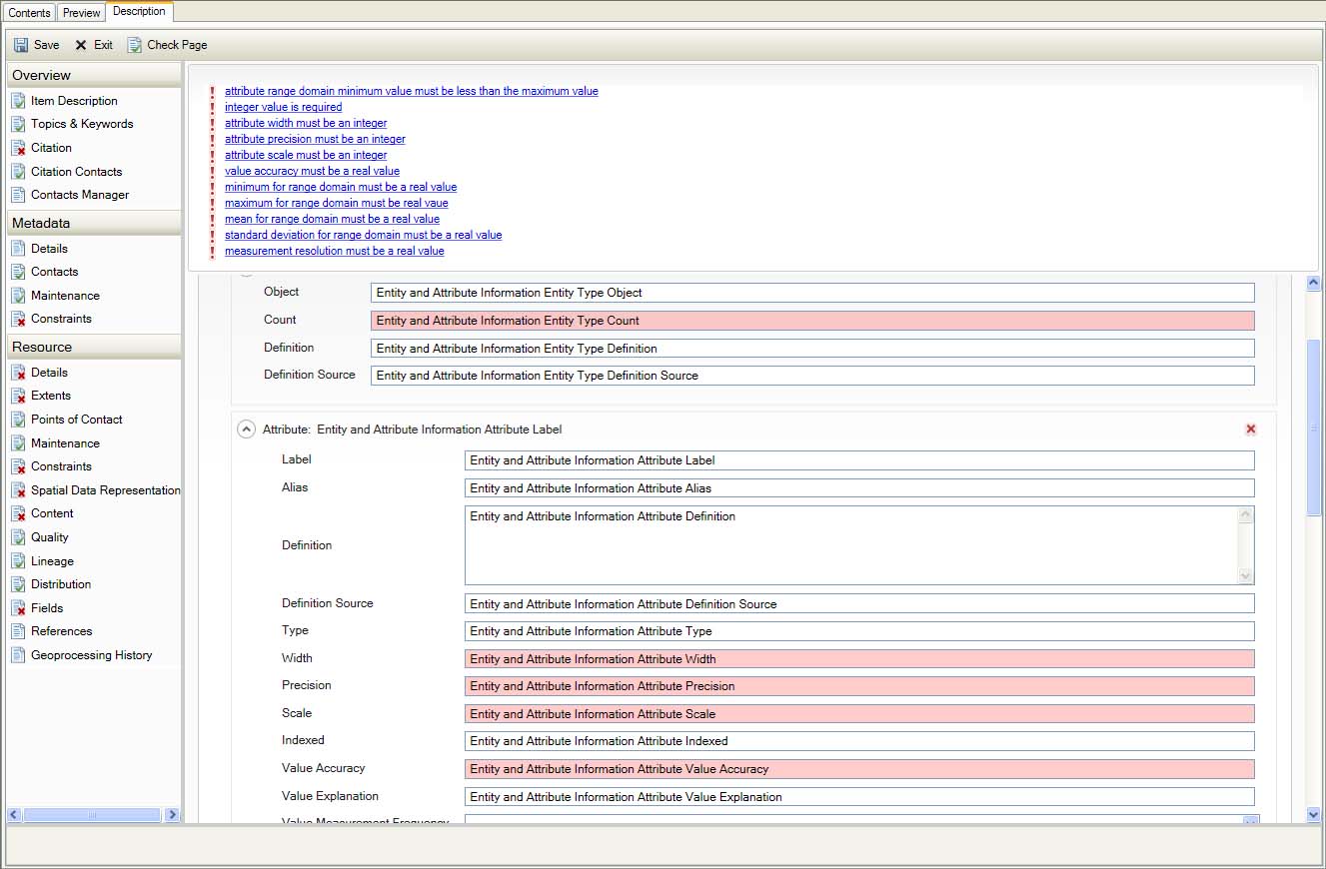Click the Entity Type Count input field
The height and width of the screenshot is (869, 1326).
point(812,321)
